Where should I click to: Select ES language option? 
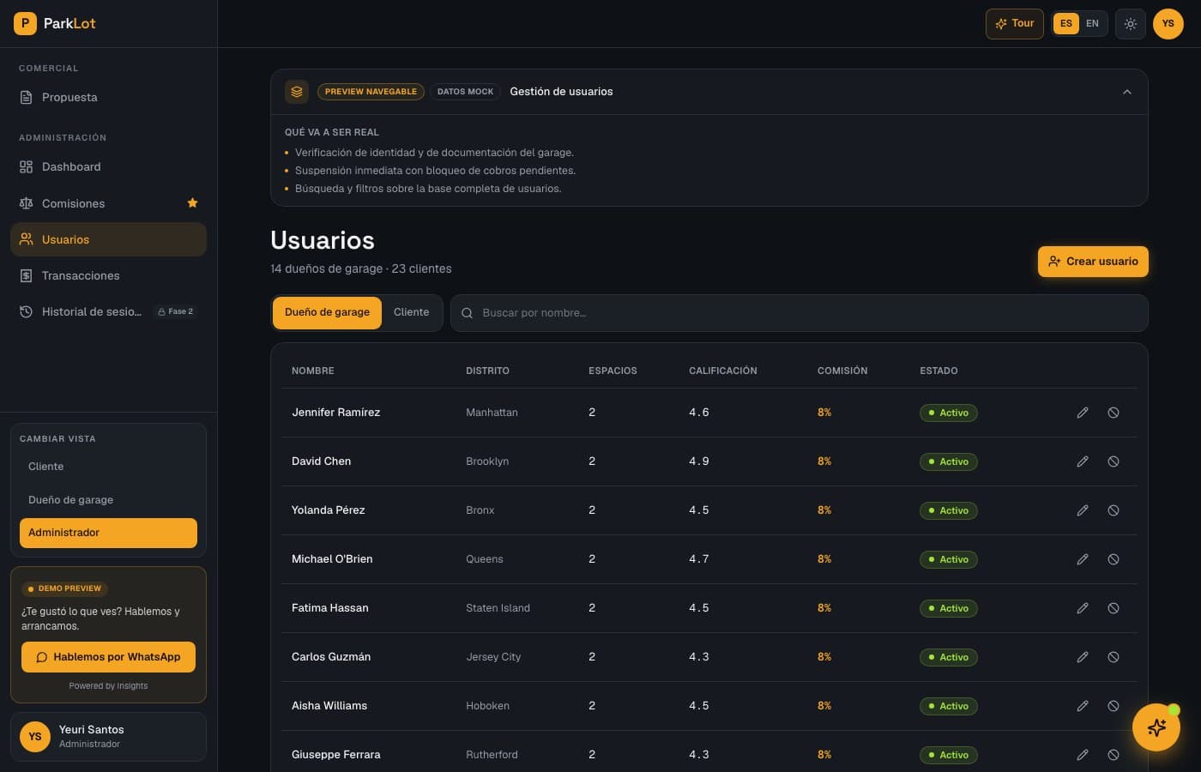pos(1066,24)
